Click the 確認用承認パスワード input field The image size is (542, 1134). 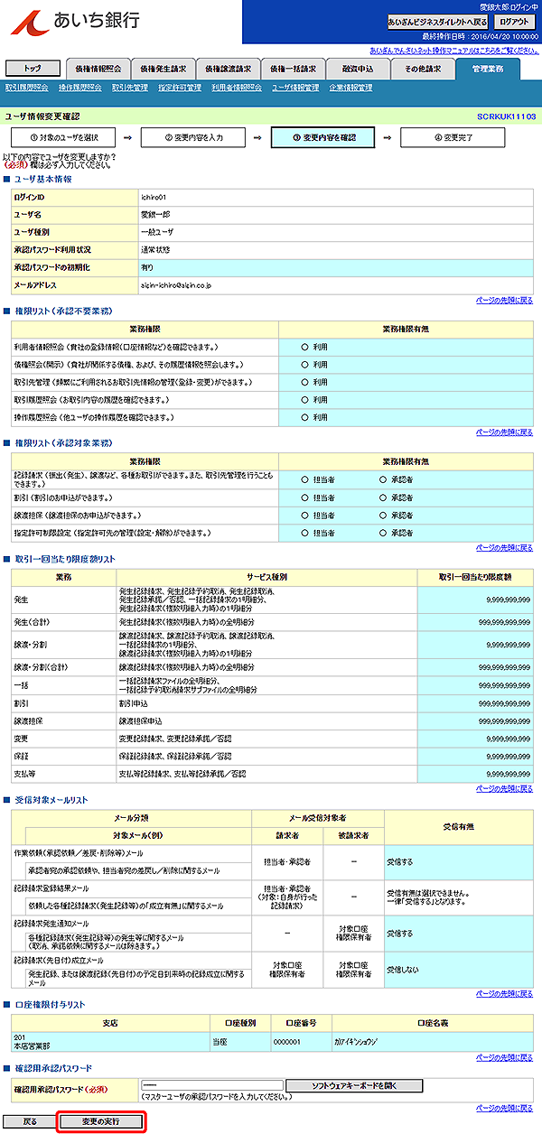(x=211, y=1084)
